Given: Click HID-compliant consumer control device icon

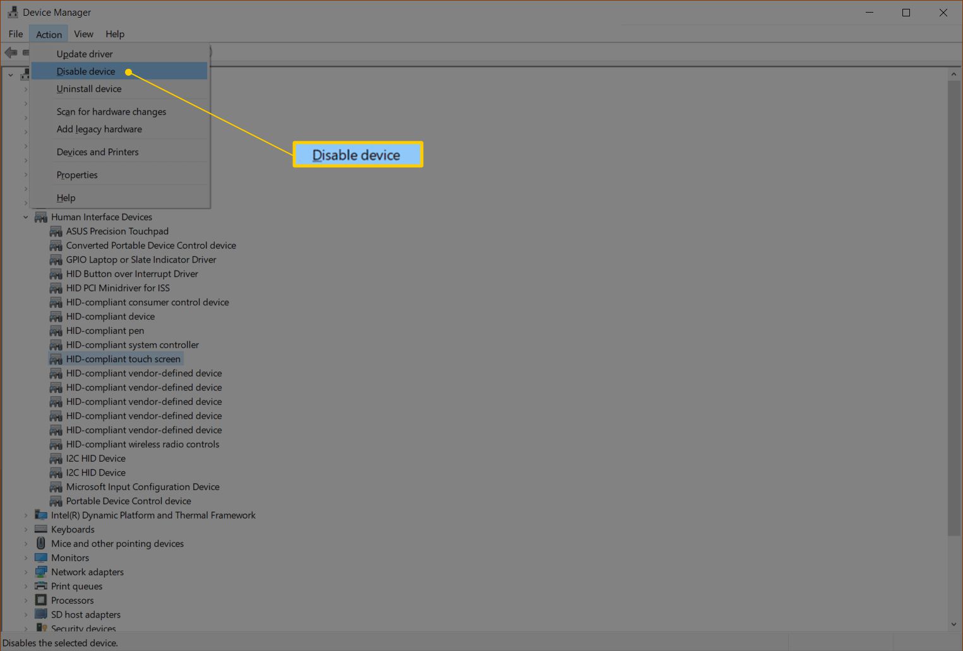Looking at the screenshot, I should click(x=56, y=302).
